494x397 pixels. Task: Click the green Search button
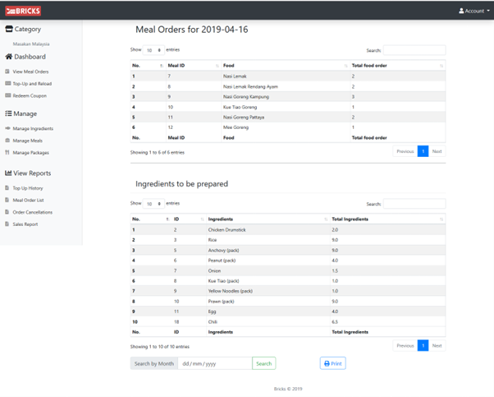tap(264, 363)
